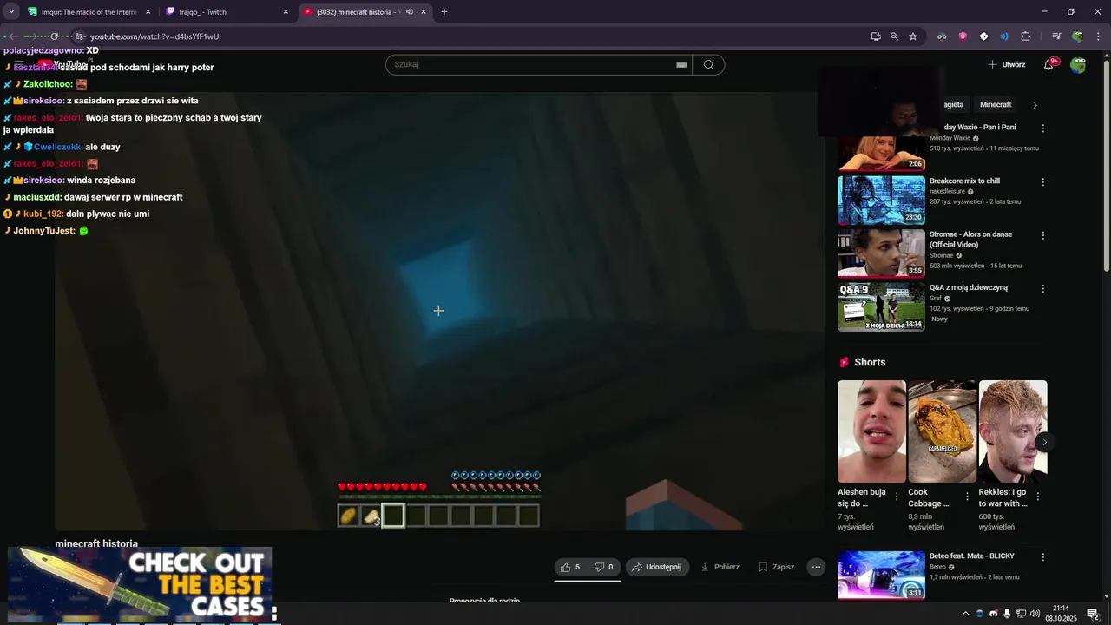The image size is (1111, 625).
Task: Close the Twitch tab
Action: pos(286,12)
